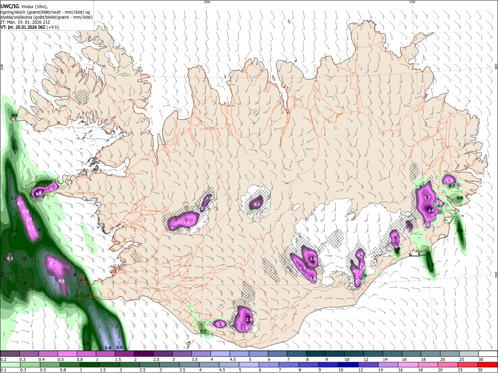Click the valid time 'VT: Þri. 20.01.2026 06Z'

[x=23, y=27]
